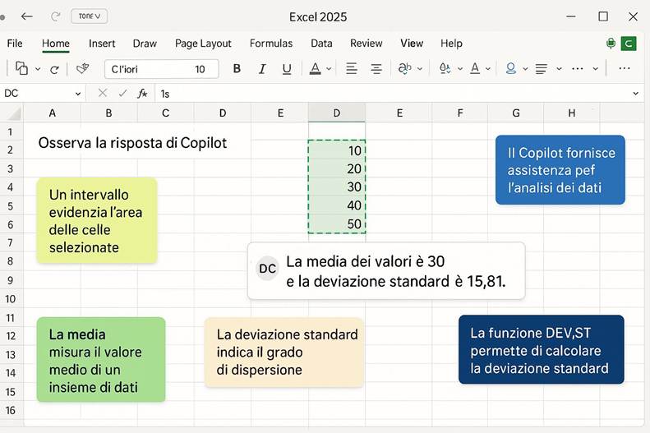
Task: Click the cell containing 50
Action: pos(337,224)
